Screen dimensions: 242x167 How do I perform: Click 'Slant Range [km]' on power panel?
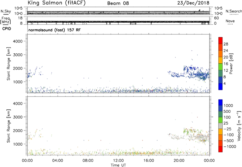point(8,64)
